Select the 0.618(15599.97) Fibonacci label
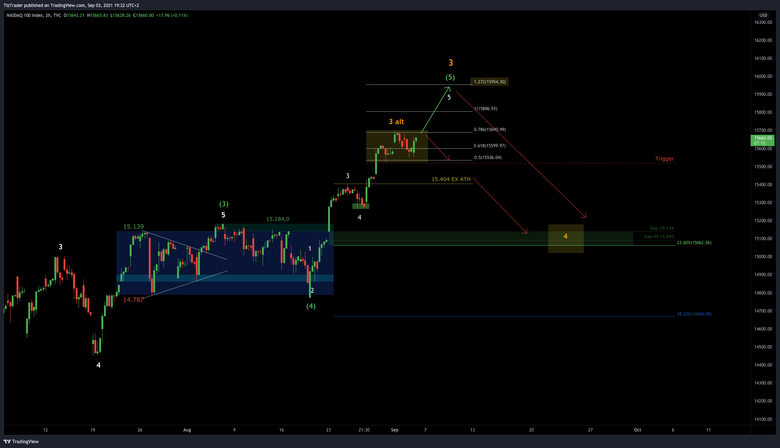 coord(490,146)
